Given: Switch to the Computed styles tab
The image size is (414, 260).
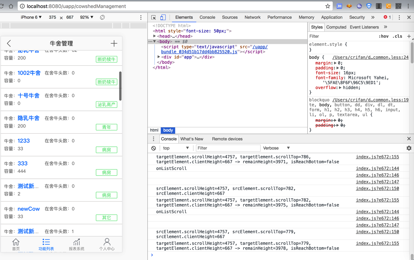Looking at the screenshot, I should click(336, 27).
